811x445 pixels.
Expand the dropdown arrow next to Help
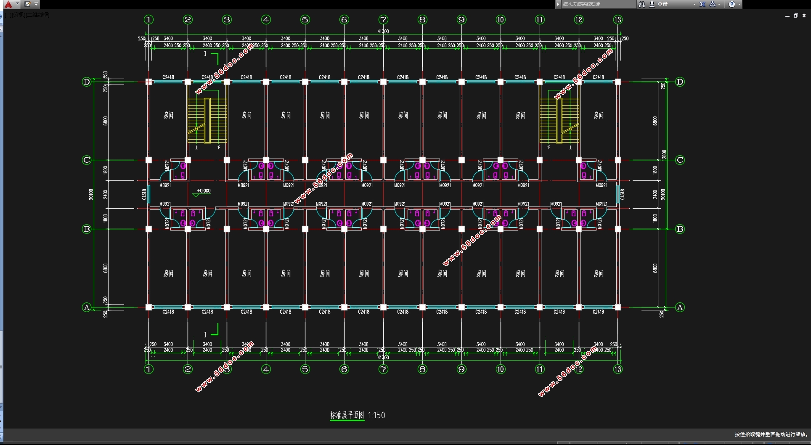739,4
